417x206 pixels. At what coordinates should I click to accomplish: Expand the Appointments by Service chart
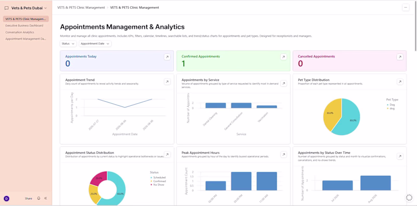coord(284,83)
